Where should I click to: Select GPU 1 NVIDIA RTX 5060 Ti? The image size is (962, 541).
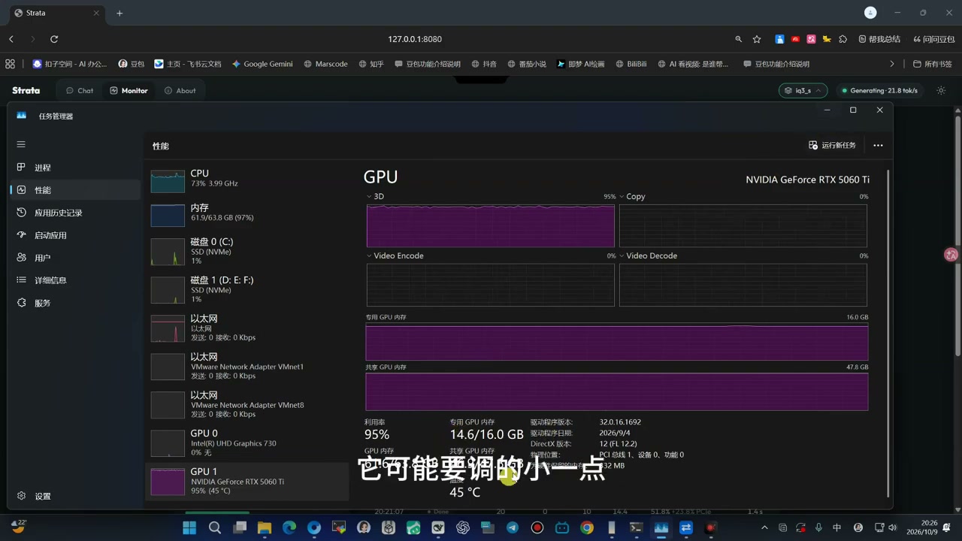coord(247,481)
